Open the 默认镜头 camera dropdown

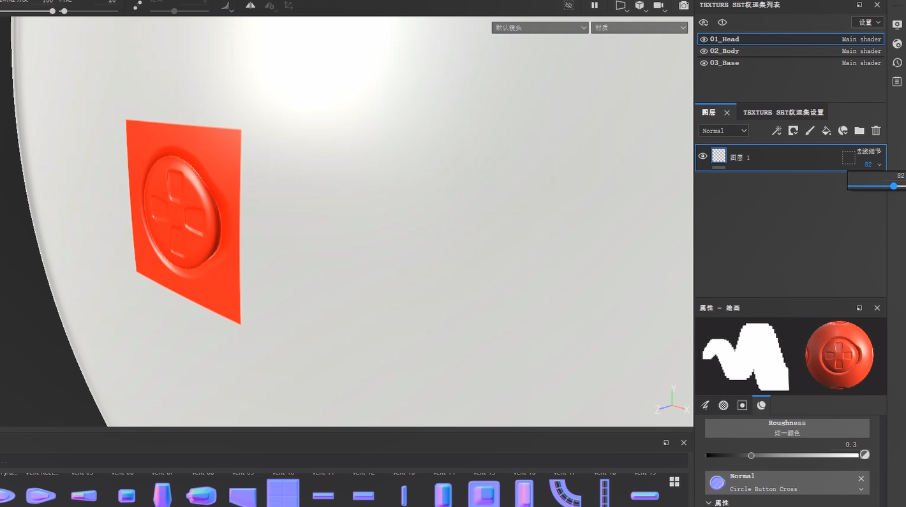pyautogui.click(x=540, y=27)
